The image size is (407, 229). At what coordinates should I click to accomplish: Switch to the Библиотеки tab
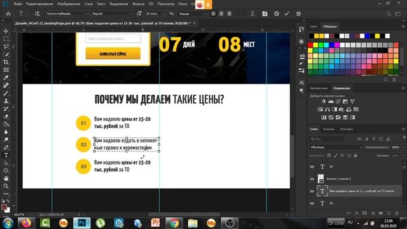(319, 88)
